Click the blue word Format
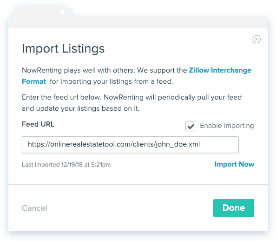 [34, 81]
